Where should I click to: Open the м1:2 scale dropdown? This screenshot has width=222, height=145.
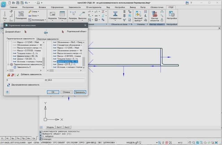[180, 143]
